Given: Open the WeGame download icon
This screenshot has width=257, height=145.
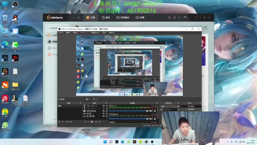Looking at the screenshot, I should (x=179, y=17).
